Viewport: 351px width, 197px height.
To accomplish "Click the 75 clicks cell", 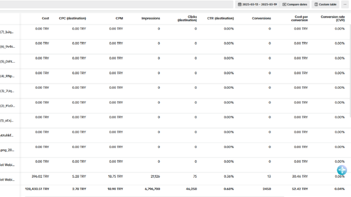I will [195, 176].
